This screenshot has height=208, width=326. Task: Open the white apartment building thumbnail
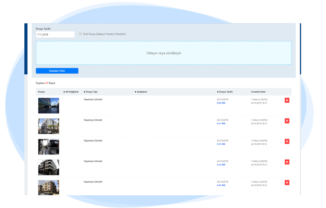49,126
